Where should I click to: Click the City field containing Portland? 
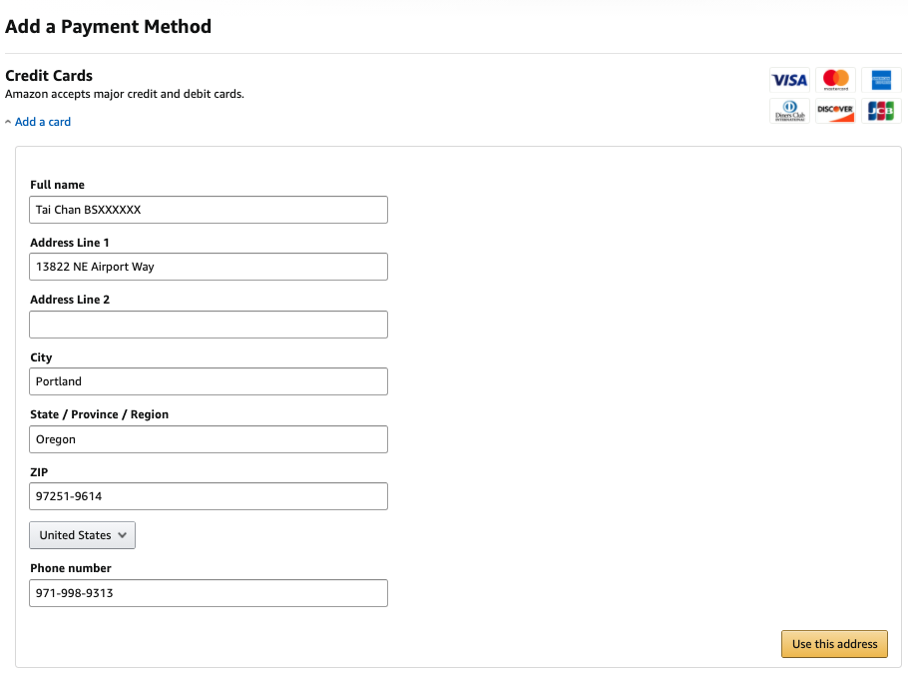[209, 381]
